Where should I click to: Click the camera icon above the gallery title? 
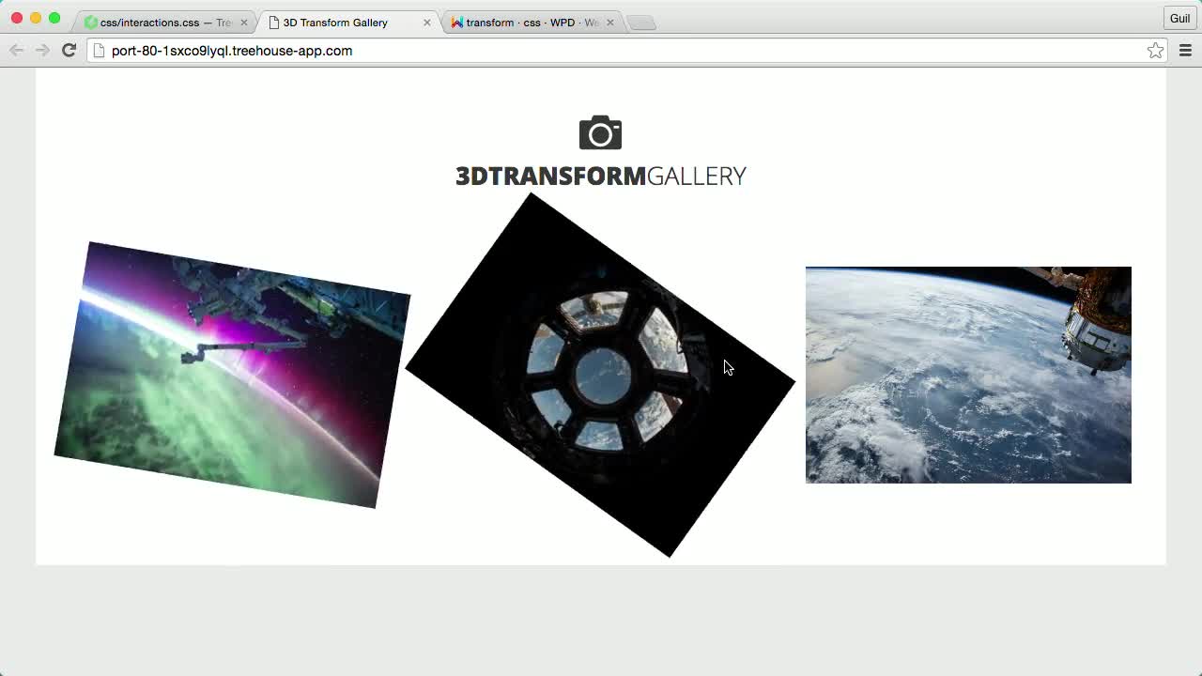pyautogui.click(x=600, y=132)
